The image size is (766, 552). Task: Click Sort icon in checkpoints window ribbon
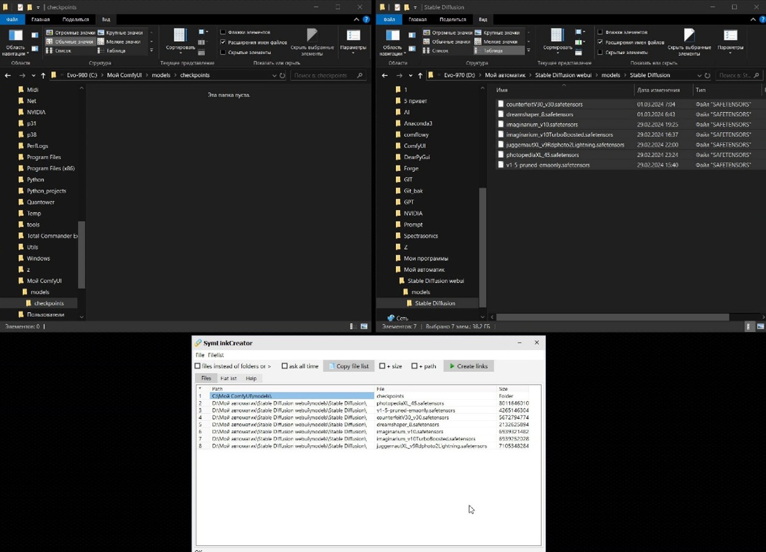(179, 35)
